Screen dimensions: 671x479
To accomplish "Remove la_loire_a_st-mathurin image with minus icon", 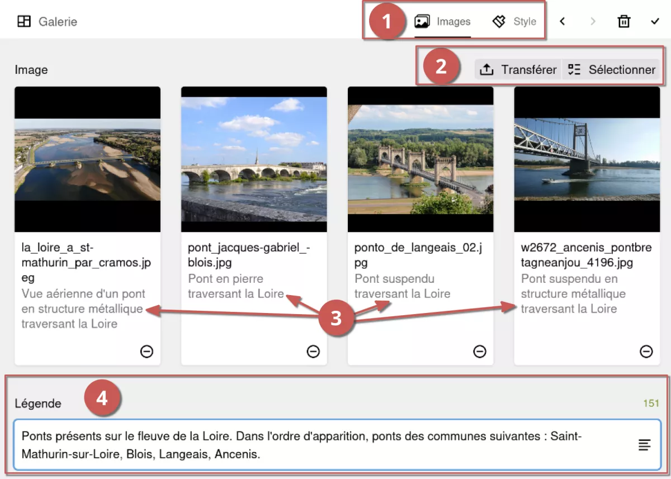I will pos(147,352).
